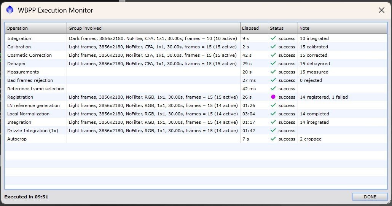
Task: Click the checkmark next to '14 integrated'
Action: click(x=273, y=122)
